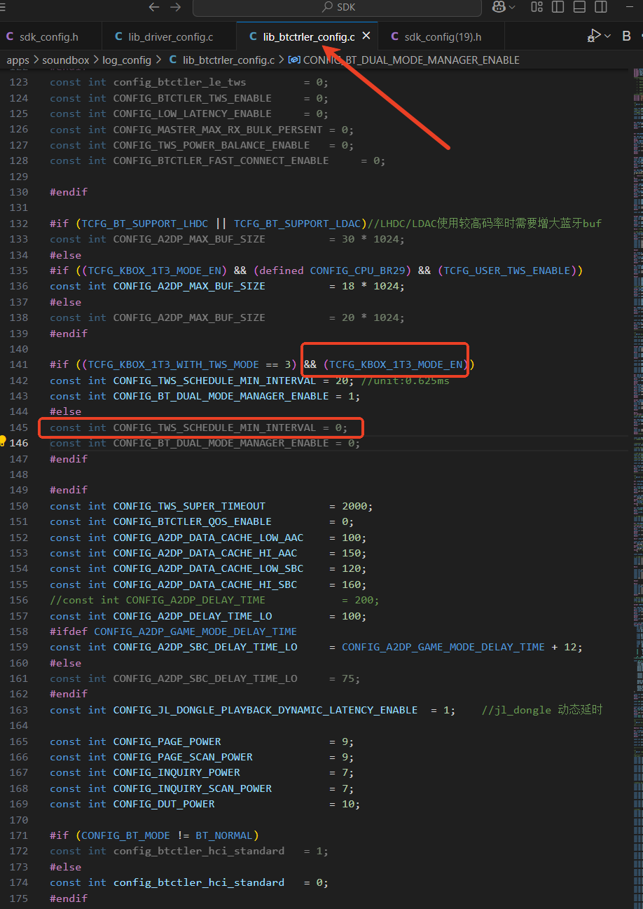
Task: Click line number 150 in the gutter
Action: 20,506
